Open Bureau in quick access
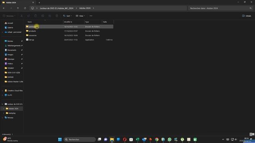255x143 pixels. pyautogui.click(x=10, y=41)
